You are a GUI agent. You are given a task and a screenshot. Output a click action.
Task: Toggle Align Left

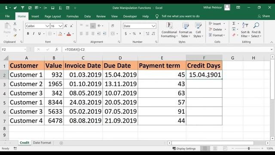tap(81, 34)
